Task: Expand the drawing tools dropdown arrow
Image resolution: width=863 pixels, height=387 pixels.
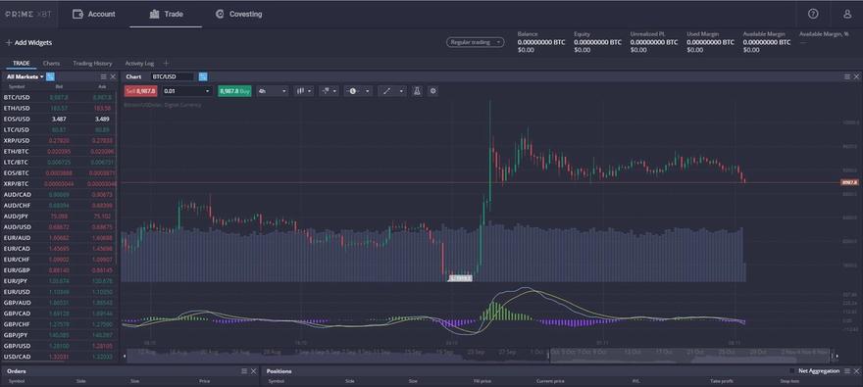Action: coord(401,91)
